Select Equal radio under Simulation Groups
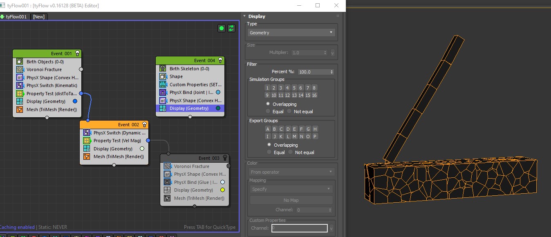551x237 pixels. click(268, 112)
